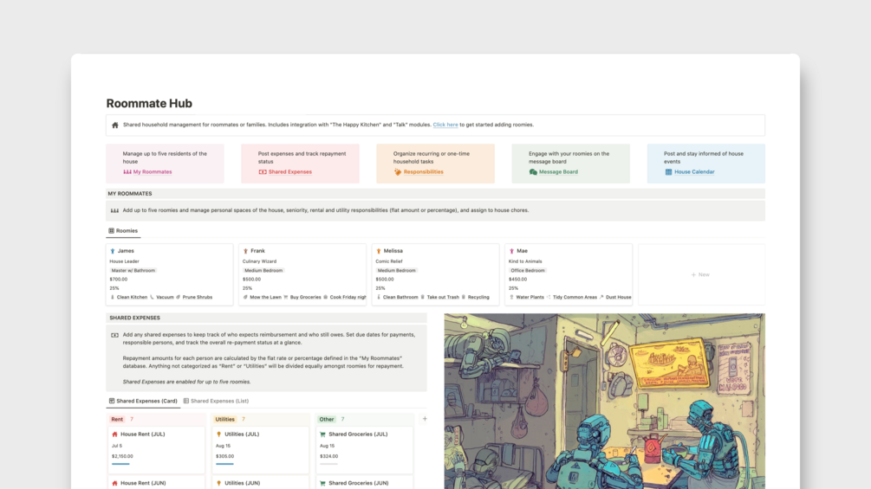The height and width of the screenshot is (489, 871).
Task: Click the house icon in the intro callout
Action: click(115, 125)
